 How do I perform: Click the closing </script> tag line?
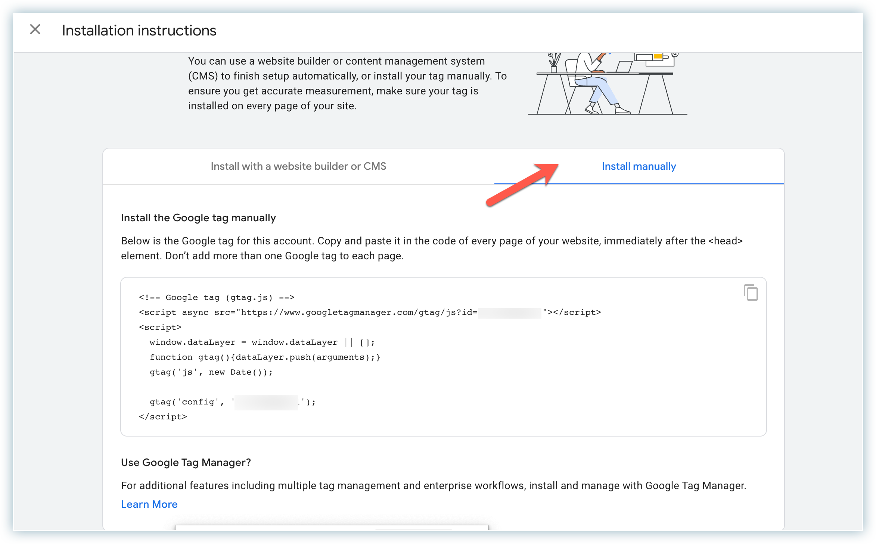(163, 417)
